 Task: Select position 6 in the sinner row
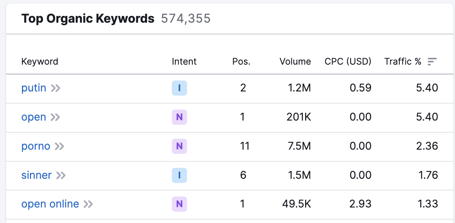point(243,176)
